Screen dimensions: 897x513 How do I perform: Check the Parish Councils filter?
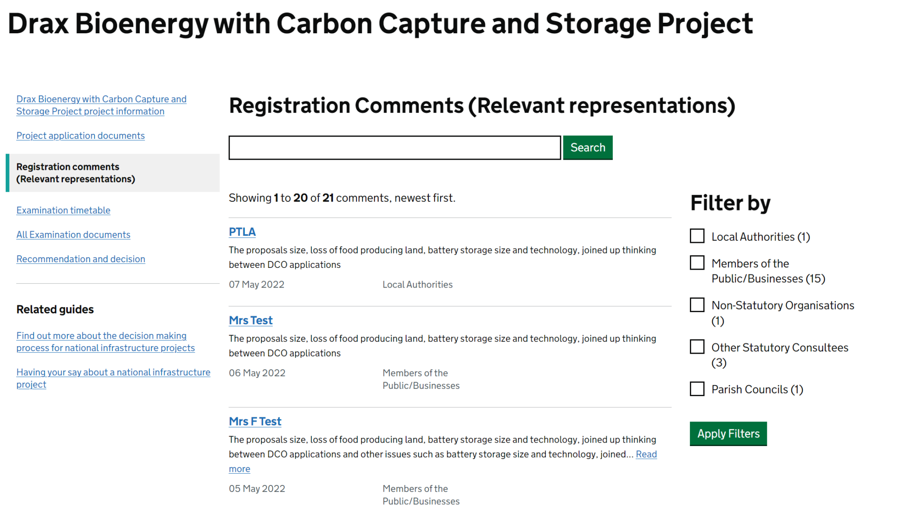pos(697,389)
